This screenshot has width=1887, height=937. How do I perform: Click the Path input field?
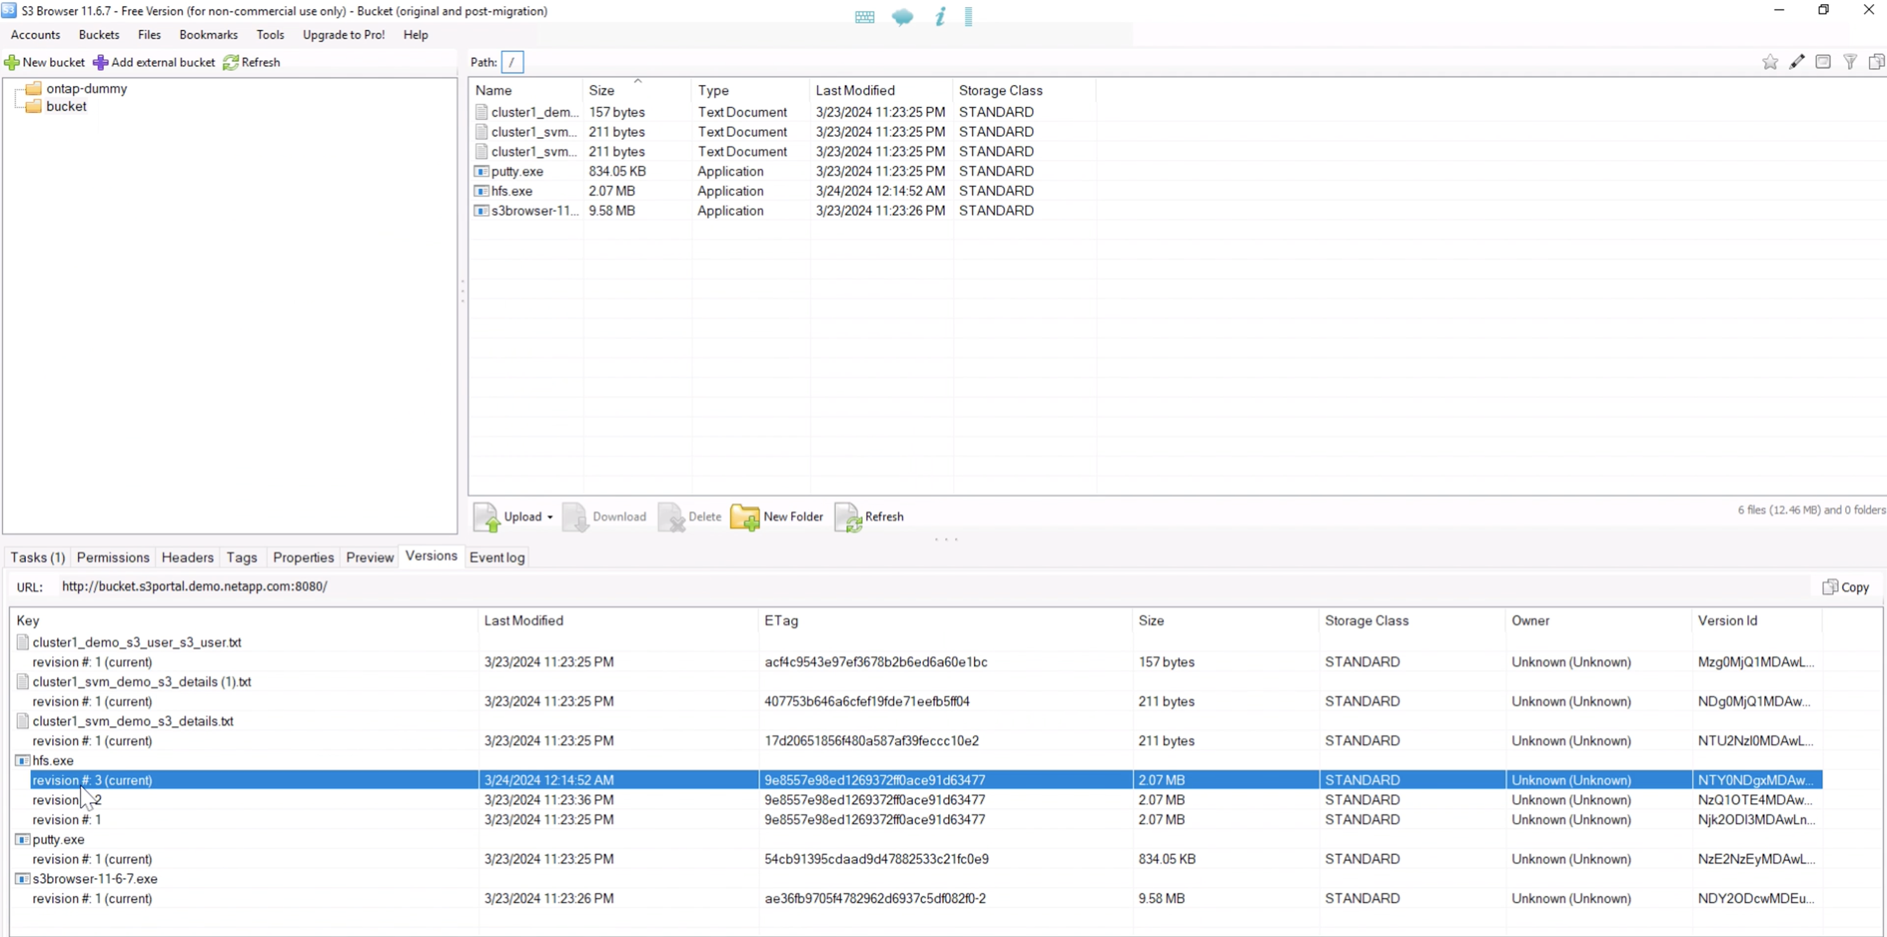point(512,63)
